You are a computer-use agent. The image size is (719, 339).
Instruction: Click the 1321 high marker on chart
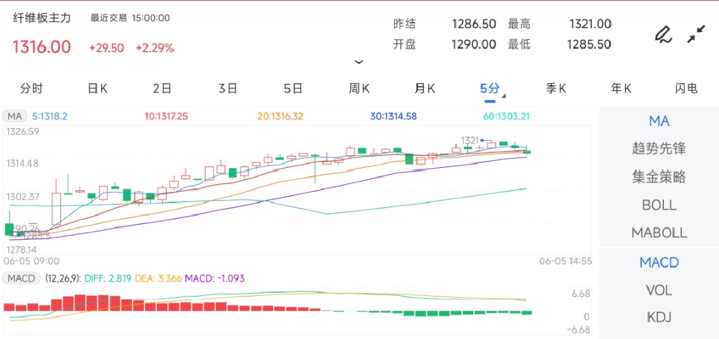[470, 140]
